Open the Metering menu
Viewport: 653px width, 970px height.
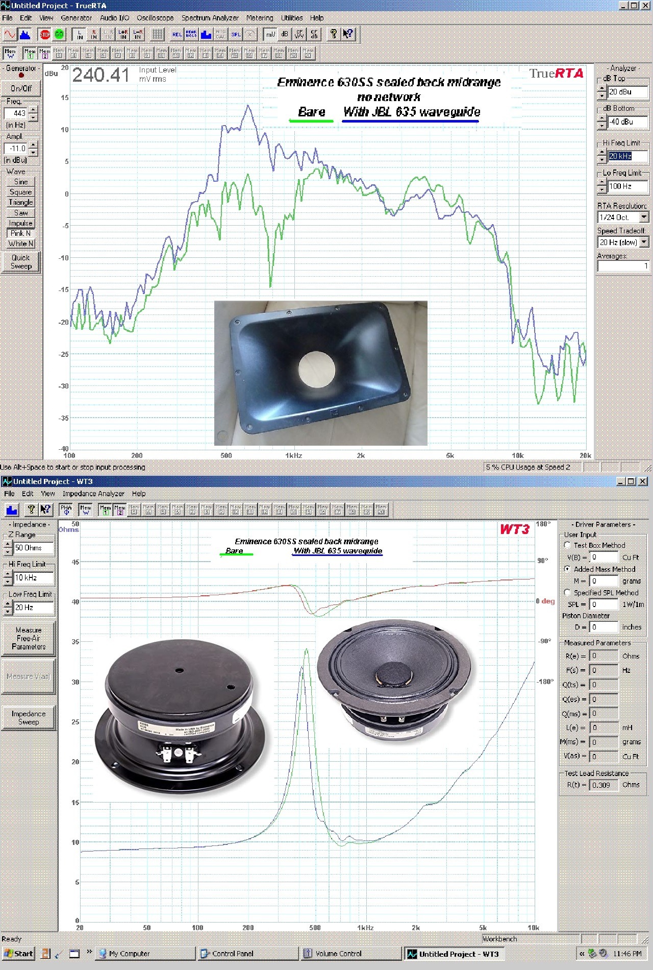point(260,18)
